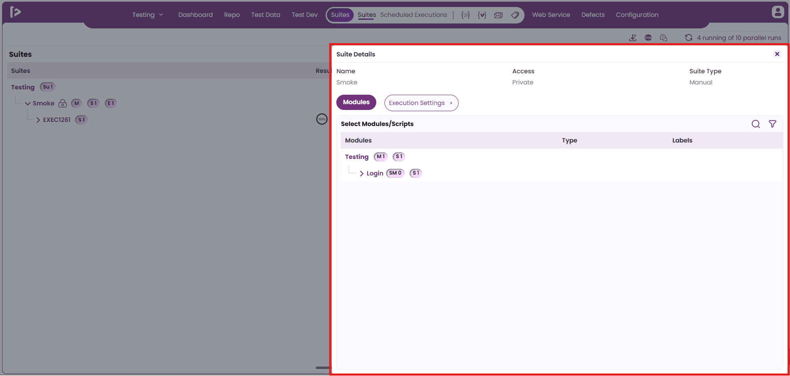Click the round striped globe icon

pyautogui.click(x=648, y=38)
